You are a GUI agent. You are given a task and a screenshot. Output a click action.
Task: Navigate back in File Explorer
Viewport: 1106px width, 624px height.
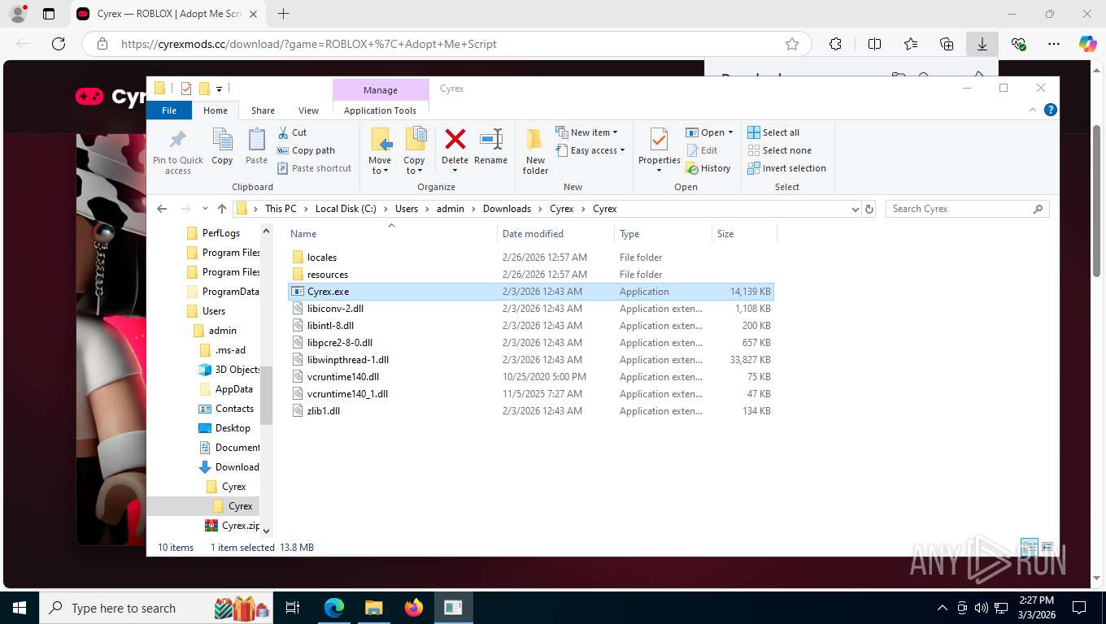(162, 209)
